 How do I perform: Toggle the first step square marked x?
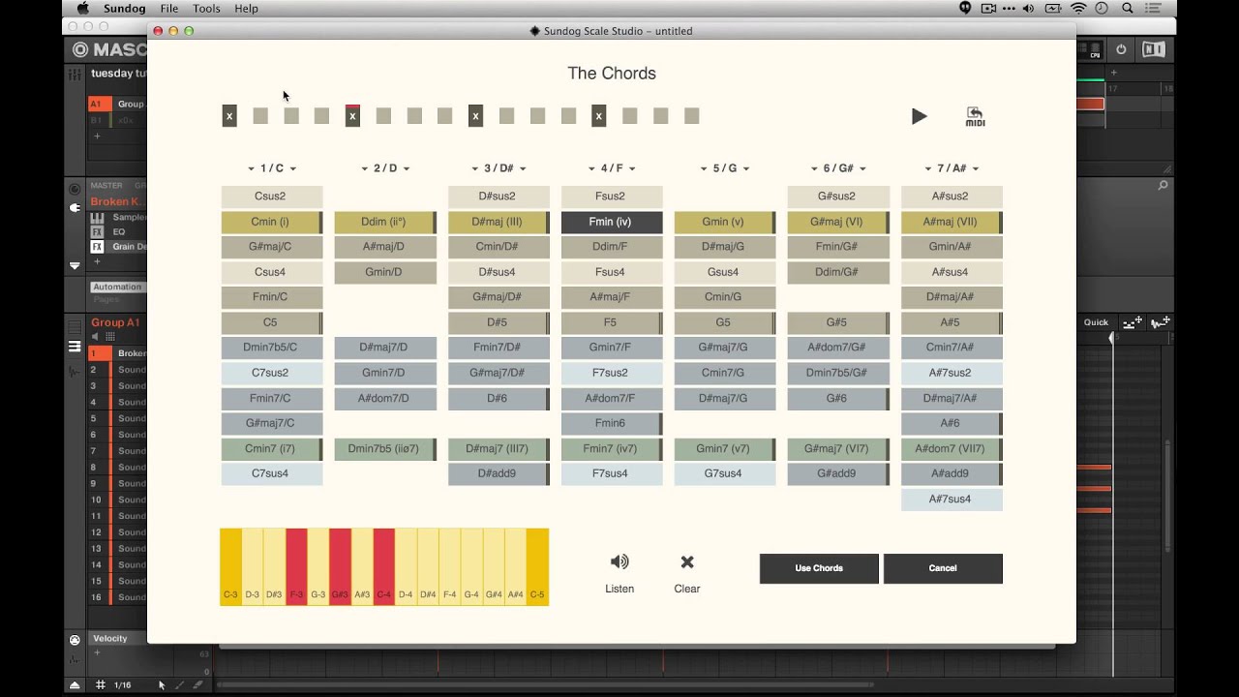pyautogui.click(x=229, y=116)
